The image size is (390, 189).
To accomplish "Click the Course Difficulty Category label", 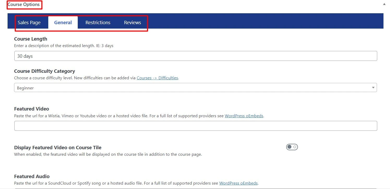I will point(45,71).
